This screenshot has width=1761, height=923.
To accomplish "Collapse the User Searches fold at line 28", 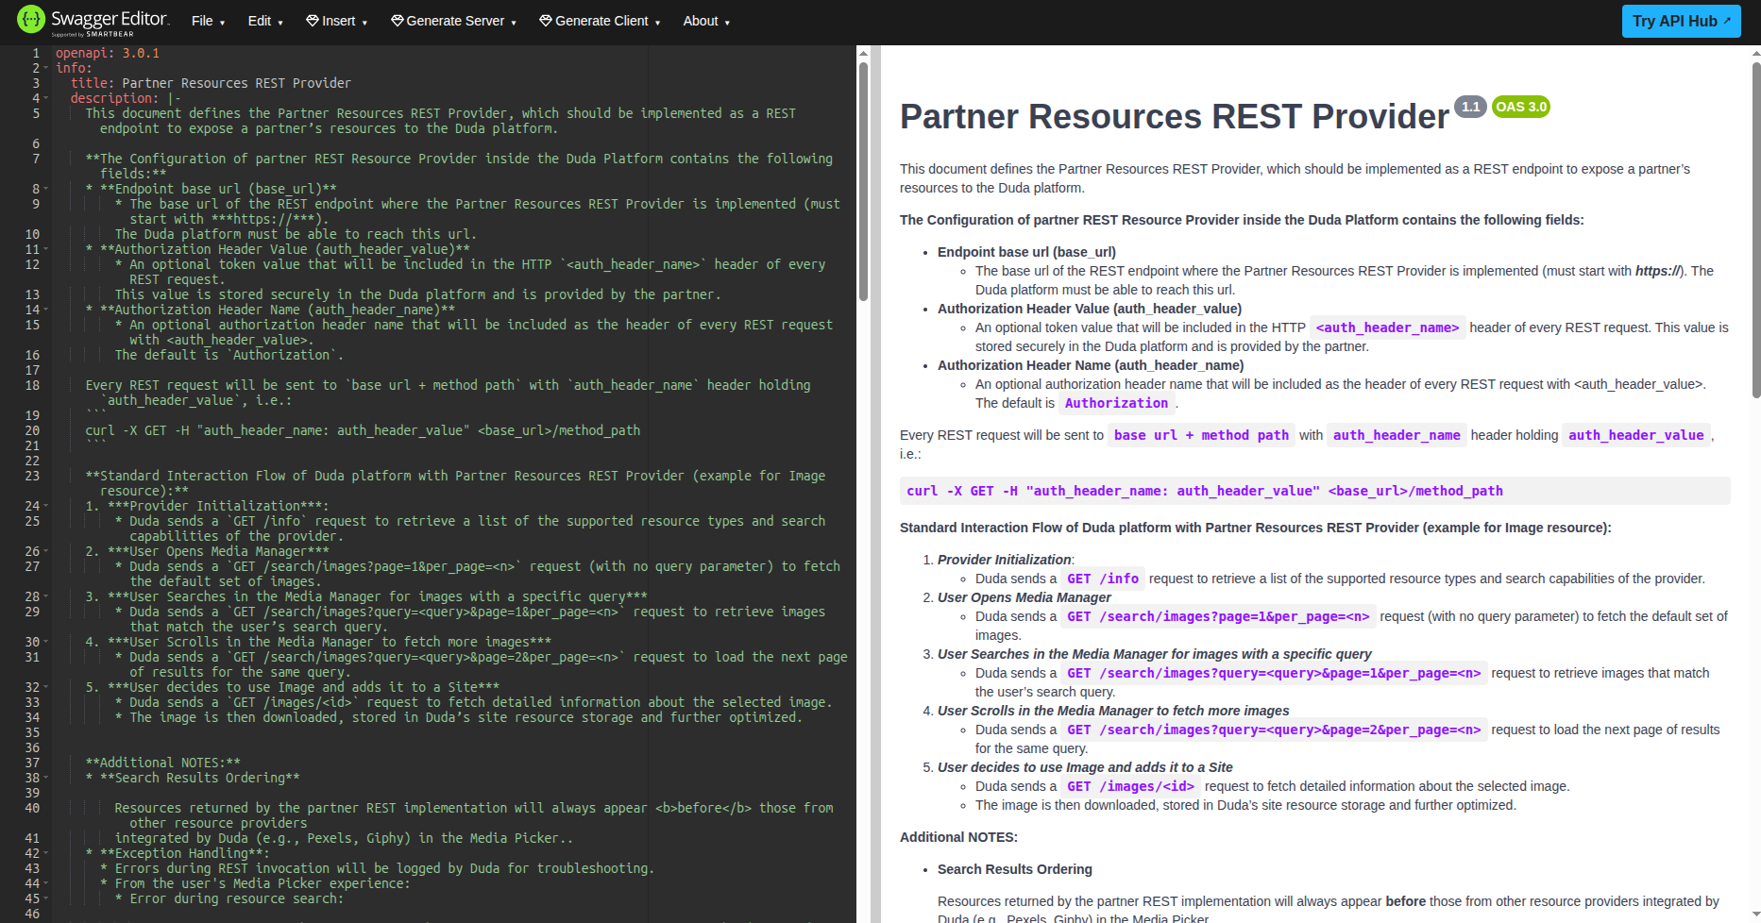I will point(45,597).
